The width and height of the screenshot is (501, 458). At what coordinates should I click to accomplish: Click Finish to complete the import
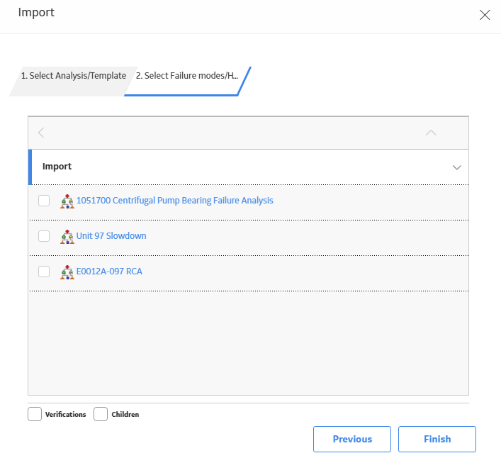pyautogui.click(x=437, y=439)
